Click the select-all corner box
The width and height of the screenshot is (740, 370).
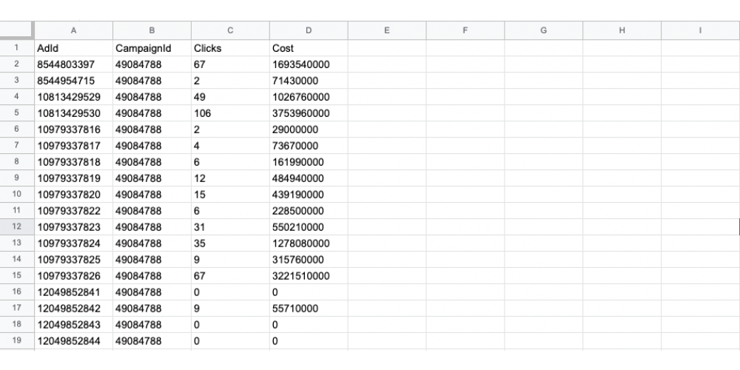[16, 30]
